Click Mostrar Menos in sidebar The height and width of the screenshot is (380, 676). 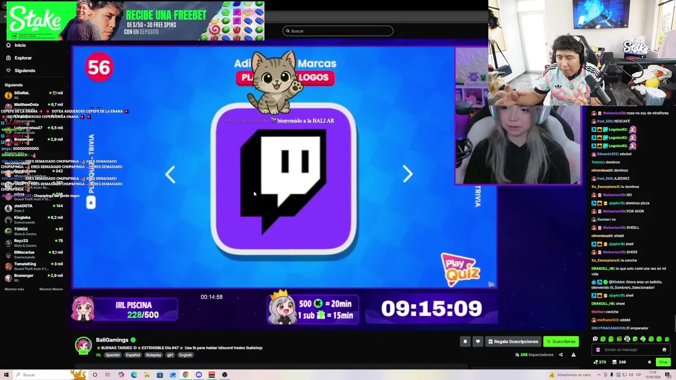coord(51,289)
